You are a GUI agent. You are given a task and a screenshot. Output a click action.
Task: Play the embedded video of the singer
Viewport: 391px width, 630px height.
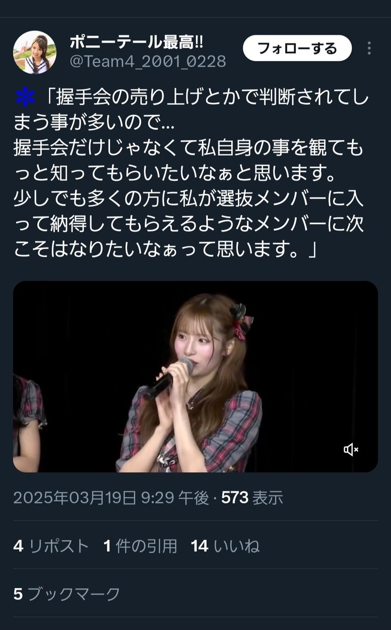(x=195, y=377)
